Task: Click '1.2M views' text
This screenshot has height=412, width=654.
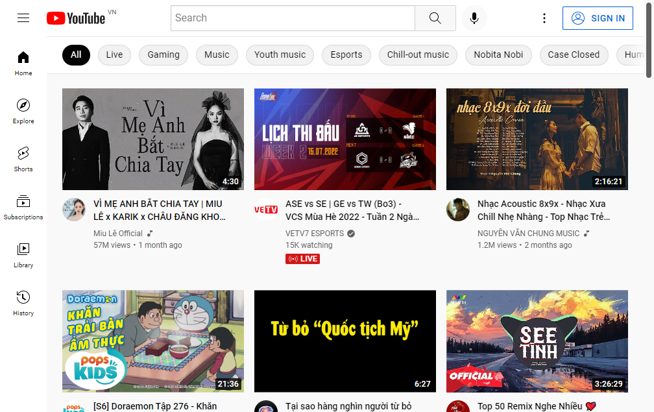Action: point(497,245)
